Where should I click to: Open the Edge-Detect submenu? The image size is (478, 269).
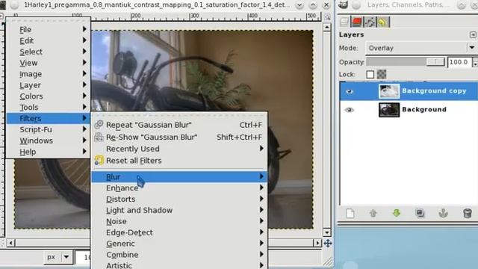coord(179,232)
